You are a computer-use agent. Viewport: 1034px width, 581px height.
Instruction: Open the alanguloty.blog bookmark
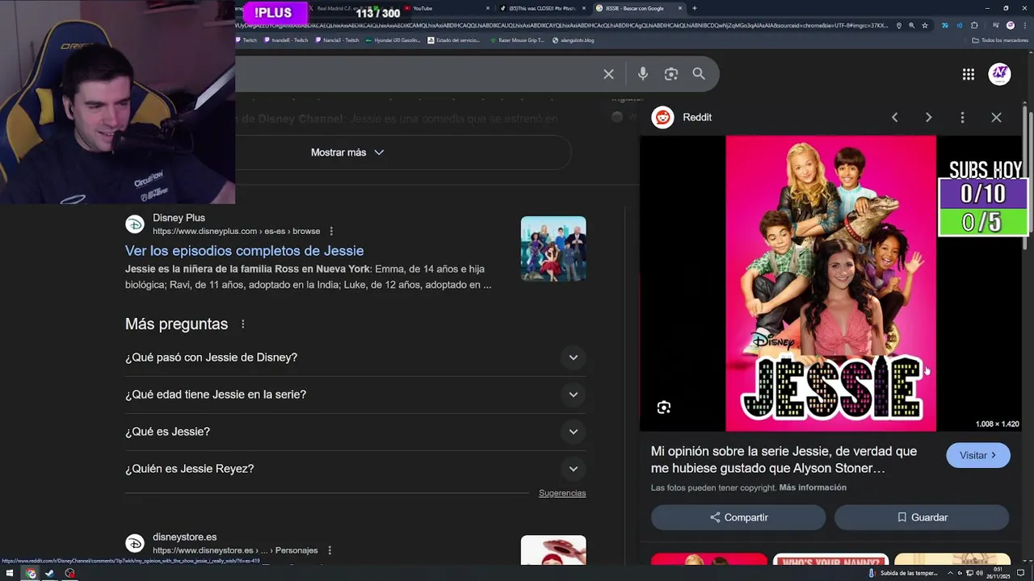pyautogui.click(x=573, y=40)
